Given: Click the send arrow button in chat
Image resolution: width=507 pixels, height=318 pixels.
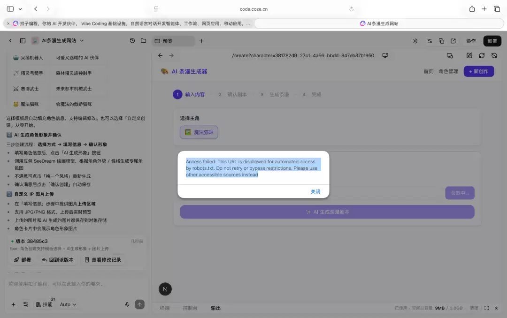Looking at the screenshot, I should [x=140, y=304].
